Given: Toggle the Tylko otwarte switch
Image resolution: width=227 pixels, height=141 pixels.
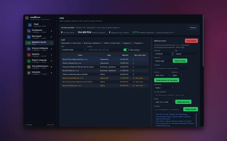Looking at the screenshot, I should 126,50.
